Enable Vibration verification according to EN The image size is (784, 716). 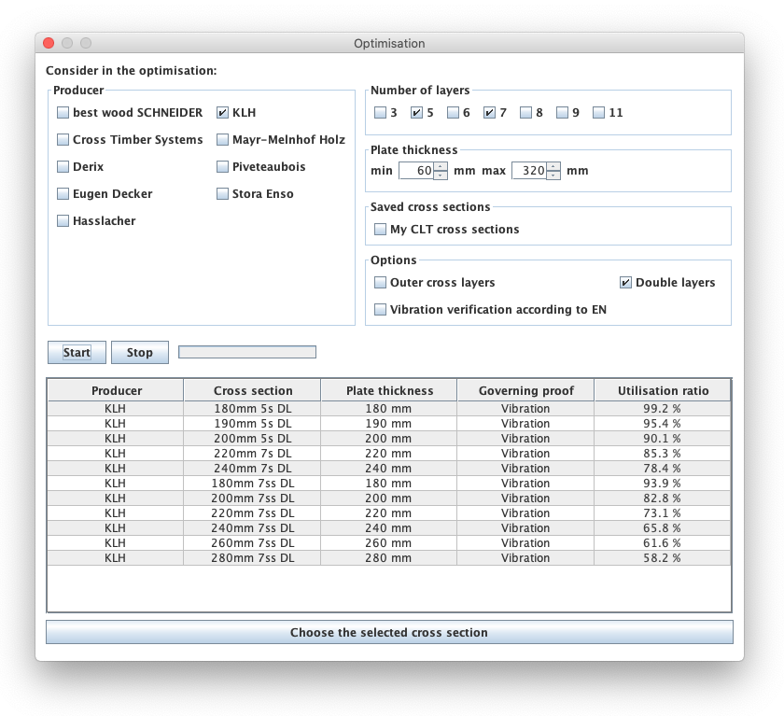pyautogui.click(x=381, y=310)
